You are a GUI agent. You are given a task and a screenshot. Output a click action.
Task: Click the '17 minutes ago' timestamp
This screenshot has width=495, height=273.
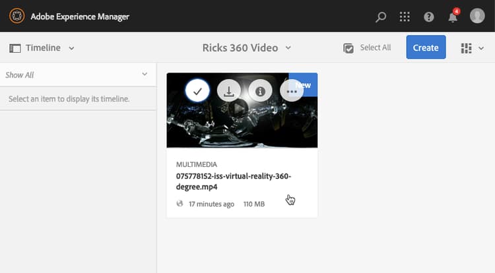point(211,204)
